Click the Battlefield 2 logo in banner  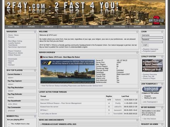(156, 20)
